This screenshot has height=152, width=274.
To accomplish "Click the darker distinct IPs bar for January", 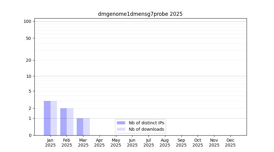I will (x=47, y=118).
